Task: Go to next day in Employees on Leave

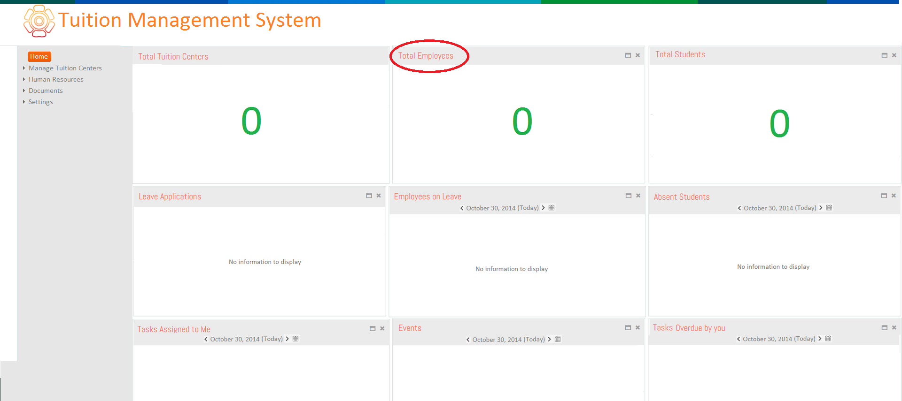Action: (x=543, y=208)
